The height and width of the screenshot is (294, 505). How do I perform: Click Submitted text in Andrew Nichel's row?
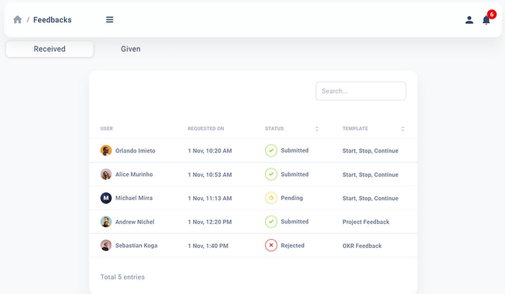tap(295, 221)
